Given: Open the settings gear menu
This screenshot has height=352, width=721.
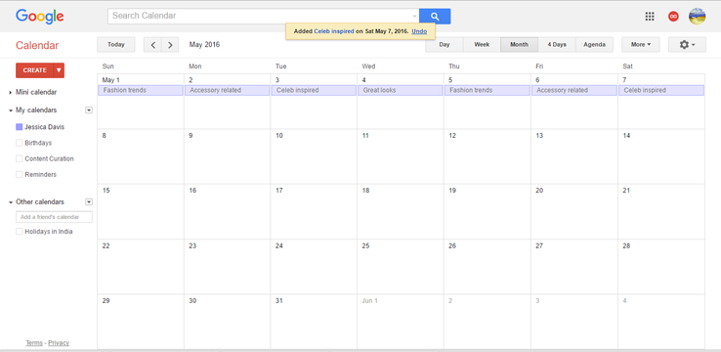Looking at the screenshot, I should [x=687, y=45].
